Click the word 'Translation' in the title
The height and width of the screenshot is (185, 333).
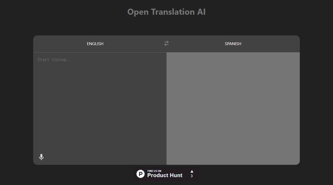coord(171,12)
